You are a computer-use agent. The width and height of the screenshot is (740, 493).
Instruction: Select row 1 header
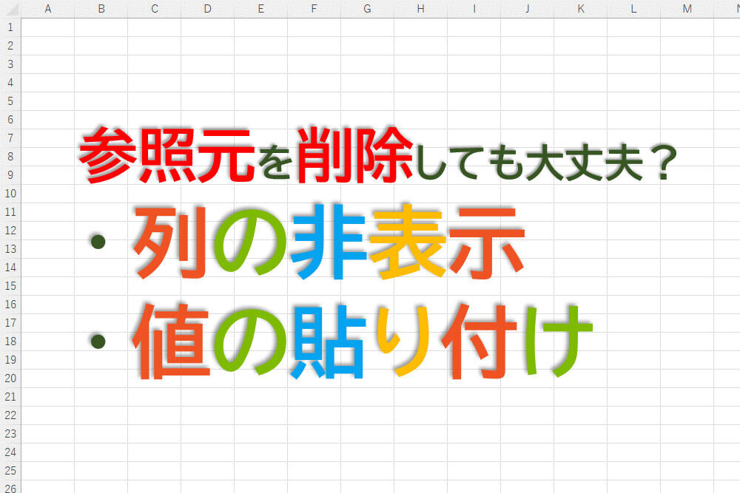pyautogui.click(x=10, y=27)
